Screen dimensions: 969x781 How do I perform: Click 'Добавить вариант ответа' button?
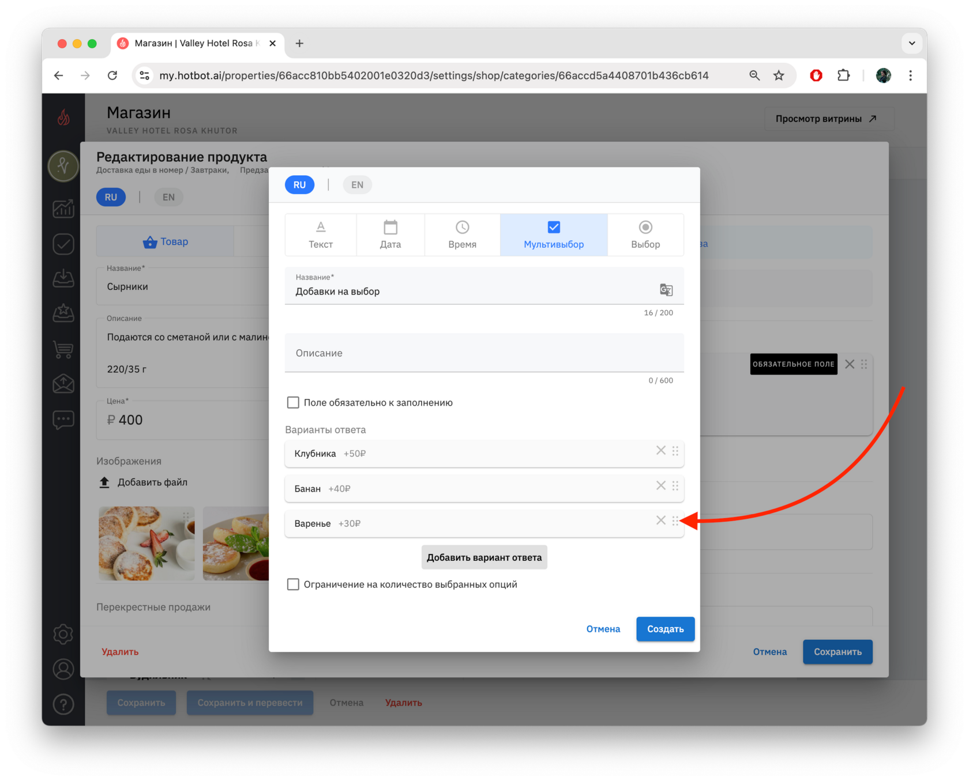point(484,557)
